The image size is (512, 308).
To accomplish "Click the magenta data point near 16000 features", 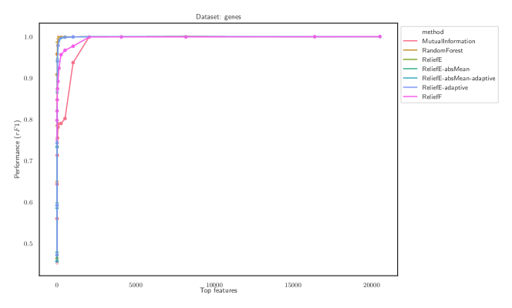I will click(x=315, y=36).
